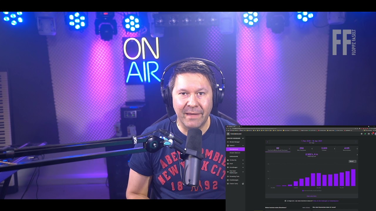Open metric dropdown on 4.125 tile
Image resolution: width=376 pixels, height=211 pixels.
click(357, 149)
